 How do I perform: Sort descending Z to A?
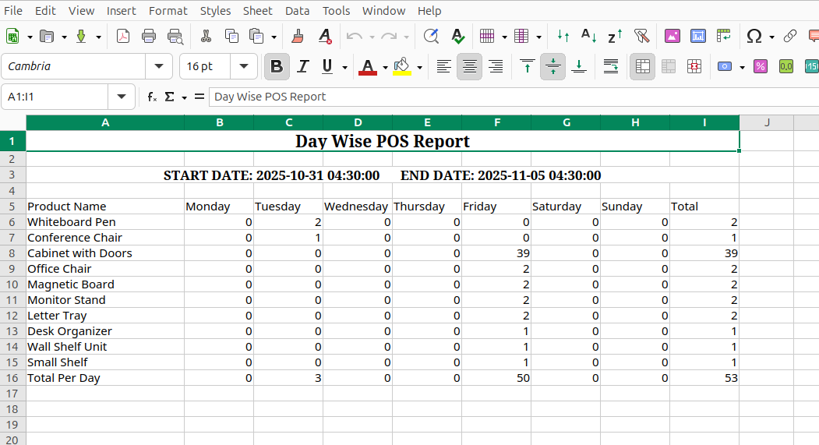pyautogui.click(x=615, y=37)
